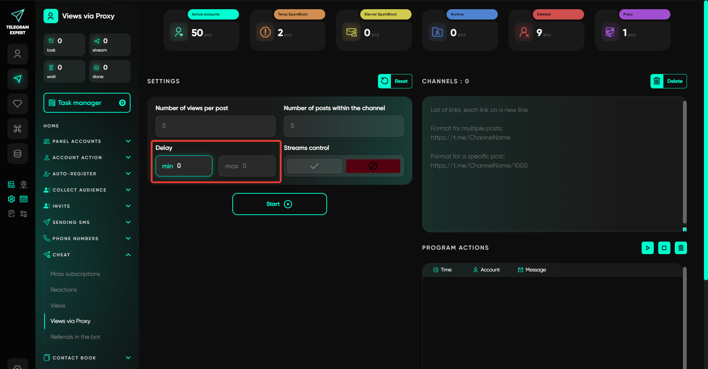Click the Start button
This screenshot has height=369, width=708.
click(x=280, y=204)
